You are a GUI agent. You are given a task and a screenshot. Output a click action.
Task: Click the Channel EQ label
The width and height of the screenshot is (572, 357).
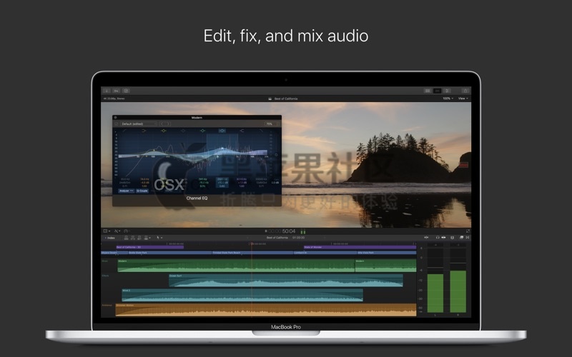[197, 198]
